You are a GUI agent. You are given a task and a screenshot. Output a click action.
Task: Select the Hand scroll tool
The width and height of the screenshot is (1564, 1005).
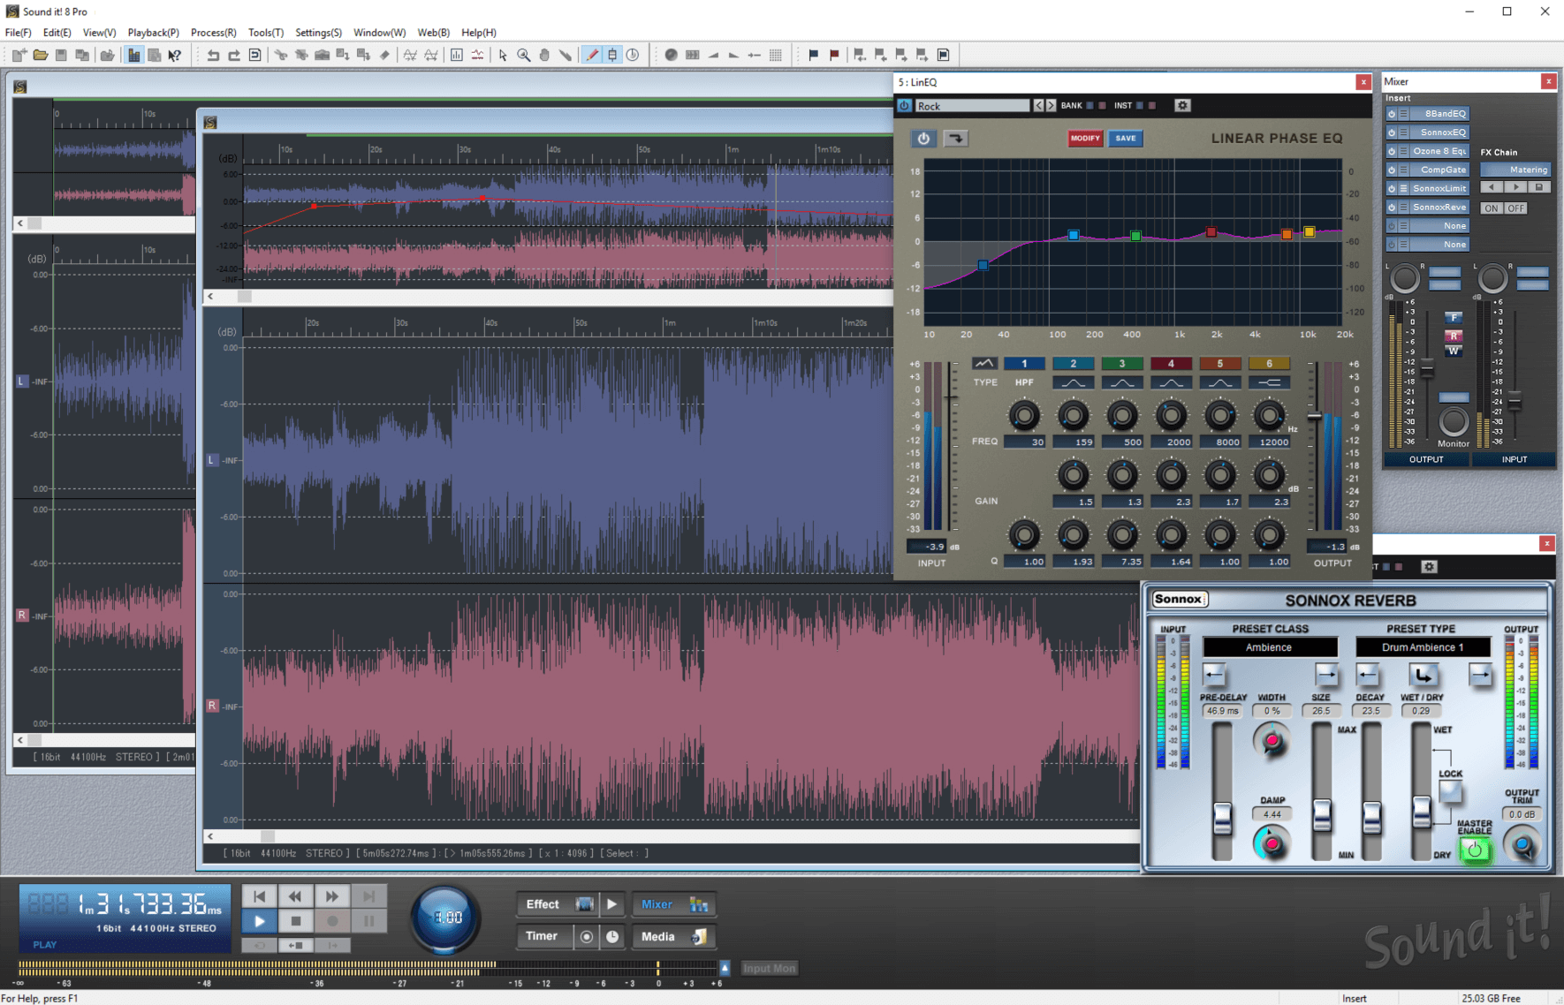click(x=544, y=55)
